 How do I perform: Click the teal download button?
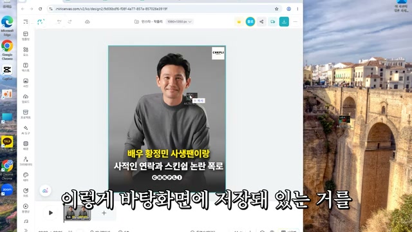(x=284, y=22)
